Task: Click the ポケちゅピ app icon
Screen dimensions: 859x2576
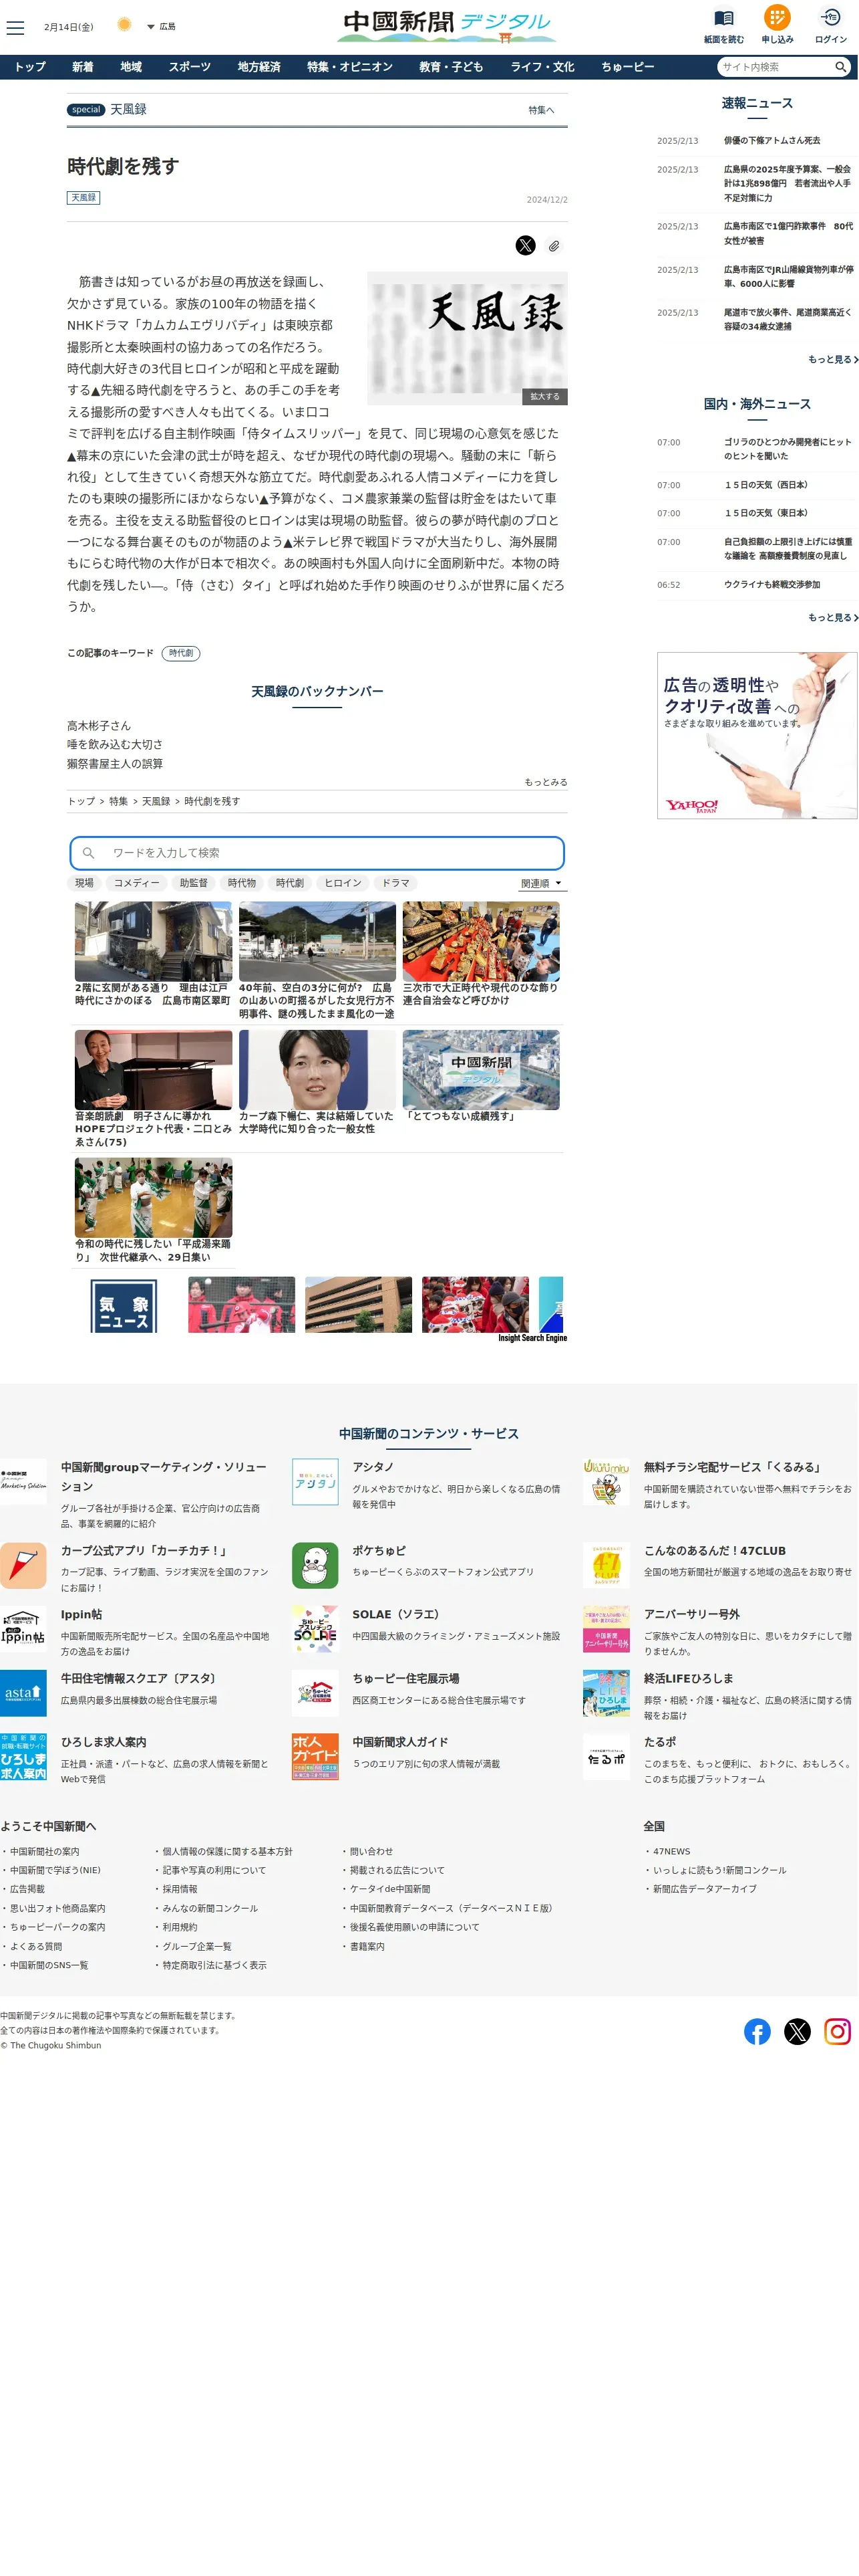Action: tap(315, 1566)
